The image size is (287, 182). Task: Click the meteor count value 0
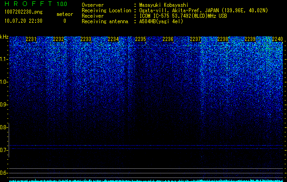click(65, 21)
